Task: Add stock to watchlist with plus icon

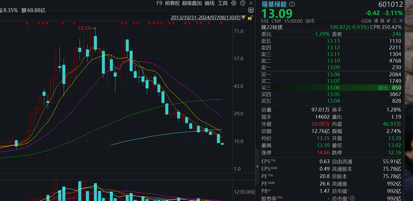Action: click(401, 21)
